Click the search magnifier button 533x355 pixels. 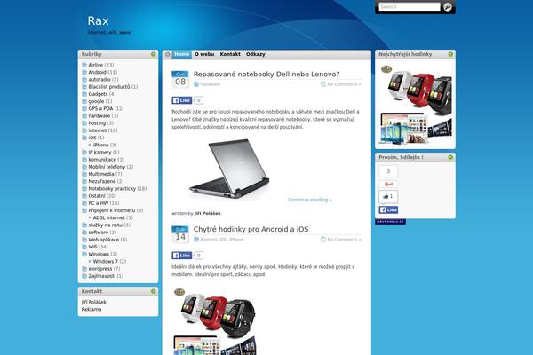coord(448,7)
